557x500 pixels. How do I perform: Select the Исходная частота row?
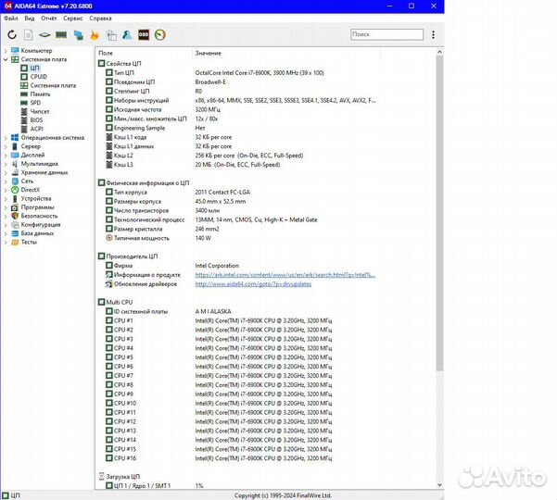[x=237, y=109]
